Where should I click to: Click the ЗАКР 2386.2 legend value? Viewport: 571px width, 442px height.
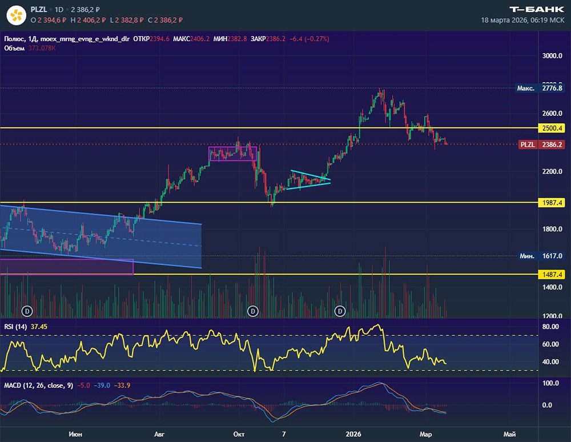pos(268,39)
